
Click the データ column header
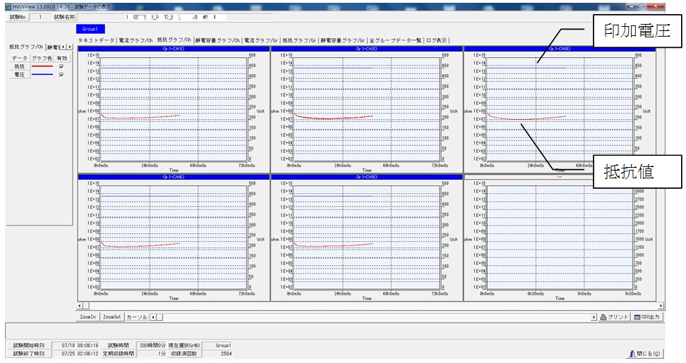click(20, 58)
